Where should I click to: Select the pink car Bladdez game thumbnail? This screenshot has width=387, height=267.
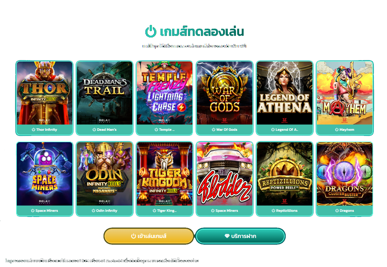pyautogui.click(x=225, y=174)
